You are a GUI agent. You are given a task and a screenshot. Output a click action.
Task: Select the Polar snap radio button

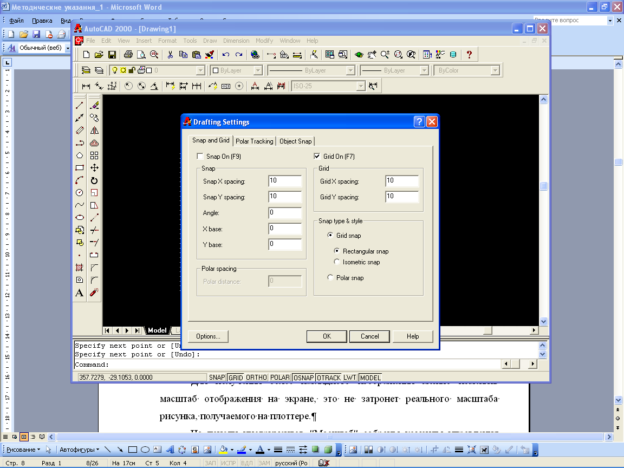coord(330,277)
